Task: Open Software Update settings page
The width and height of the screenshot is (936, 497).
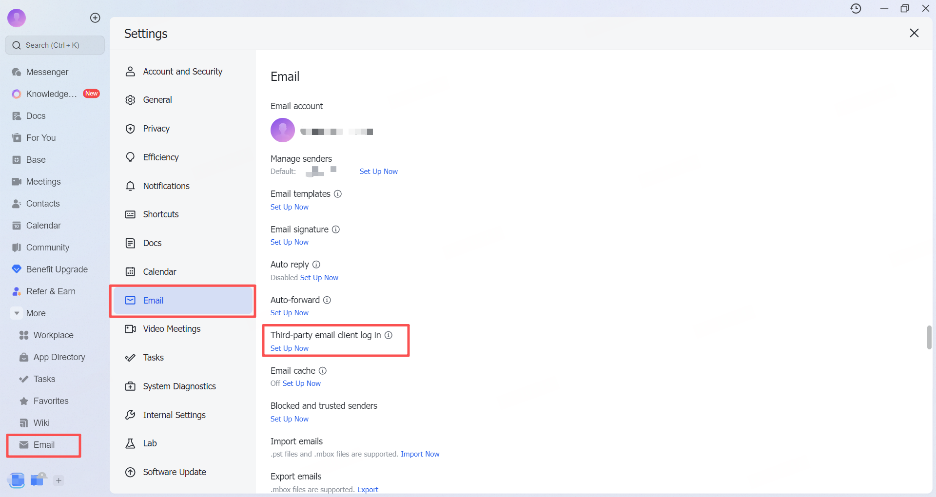Action: (174, 472)
